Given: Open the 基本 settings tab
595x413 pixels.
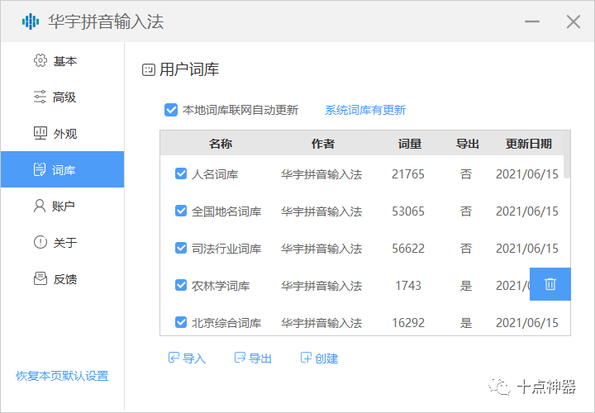Looking at the screenshot, I should 62,60.
